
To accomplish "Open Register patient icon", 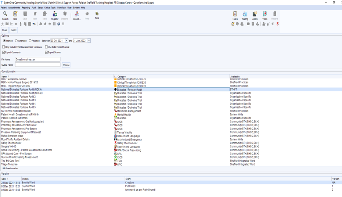I will [55, 15].
